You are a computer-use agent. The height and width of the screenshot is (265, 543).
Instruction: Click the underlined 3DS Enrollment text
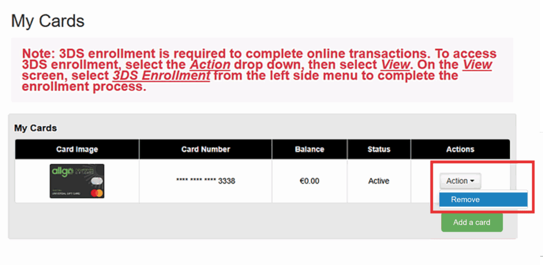coord(161,76)
